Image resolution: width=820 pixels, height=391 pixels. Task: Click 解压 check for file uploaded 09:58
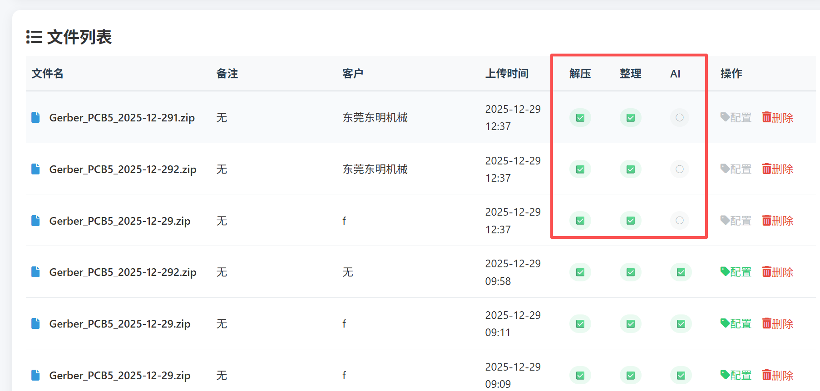click(x=580, y=272)
